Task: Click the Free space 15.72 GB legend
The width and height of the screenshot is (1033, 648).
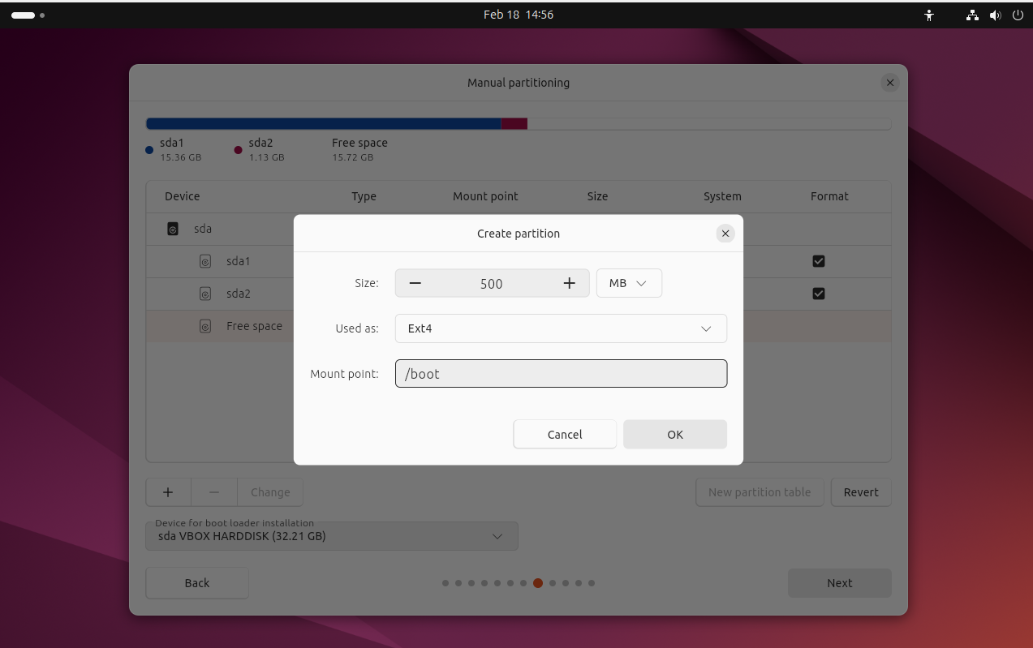Action: point(359,149)
